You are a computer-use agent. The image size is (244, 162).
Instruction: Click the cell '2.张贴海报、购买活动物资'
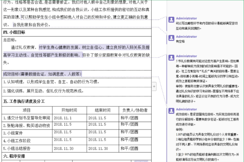pos(26,125)
